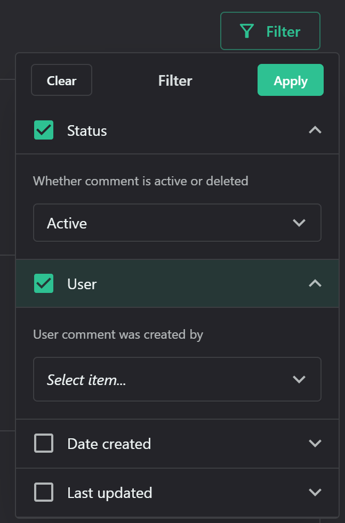Viewport: 345px width, 523px height.
Task: Collapse the User section using its chevron
Action: pos(315,283)
